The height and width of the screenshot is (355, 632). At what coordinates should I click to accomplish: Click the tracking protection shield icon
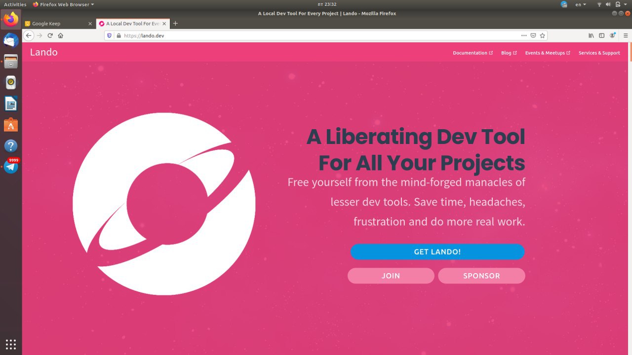110,35
